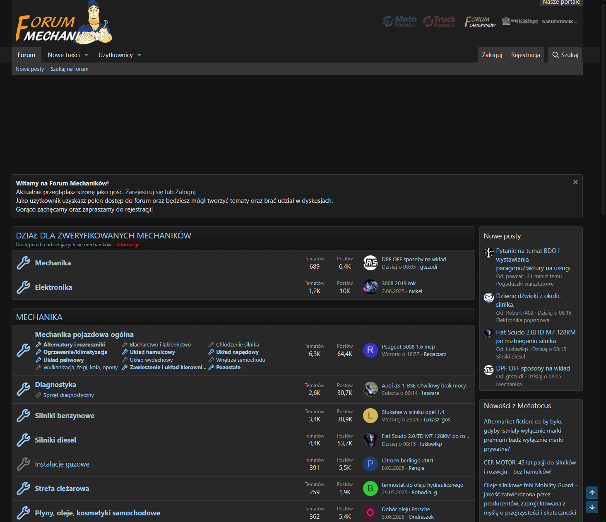The height and width of the screenshot is (522, 606).
Task: Open the MotoFocus.pl portal logo
Action: (x=399, y=21)
